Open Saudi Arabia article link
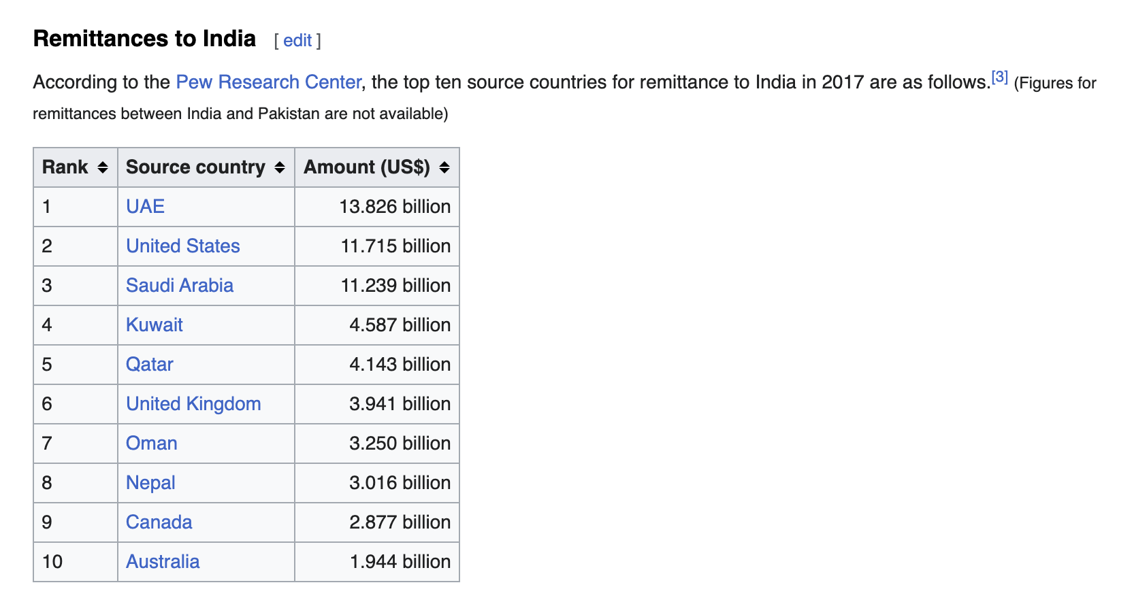Image resolution: width=1134 pixels, height=602 pixels. tap(180, 286)
